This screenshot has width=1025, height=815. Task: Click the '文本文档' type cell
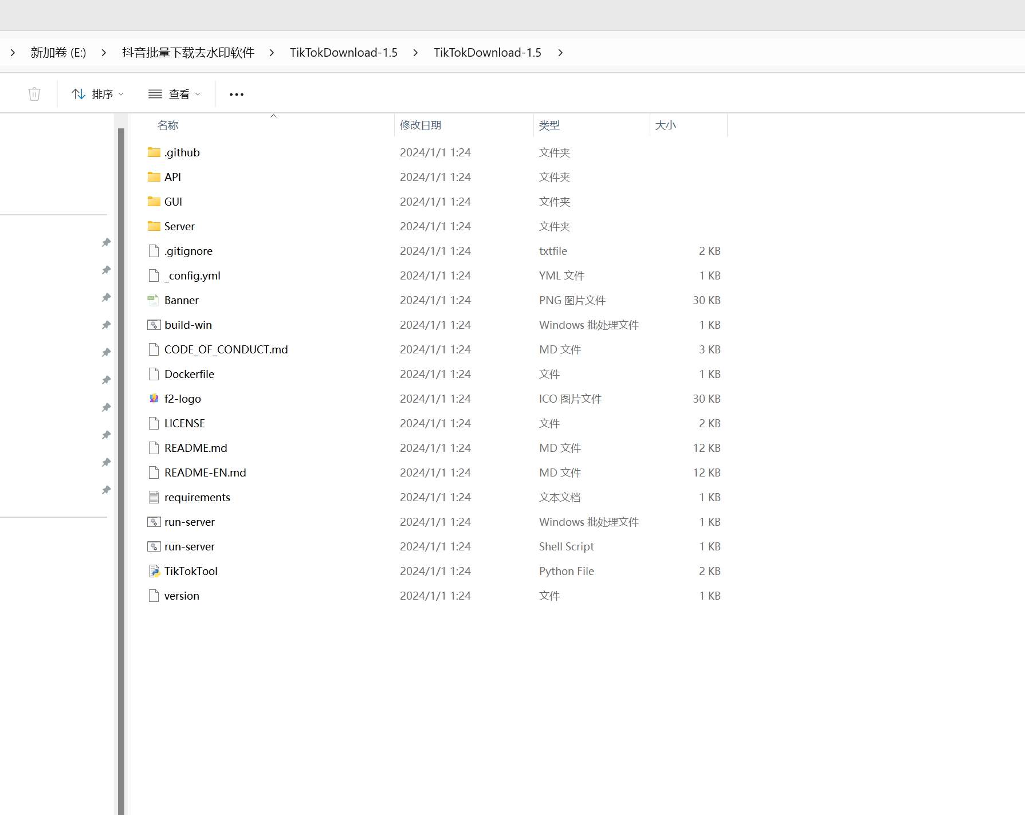point(560,497)
